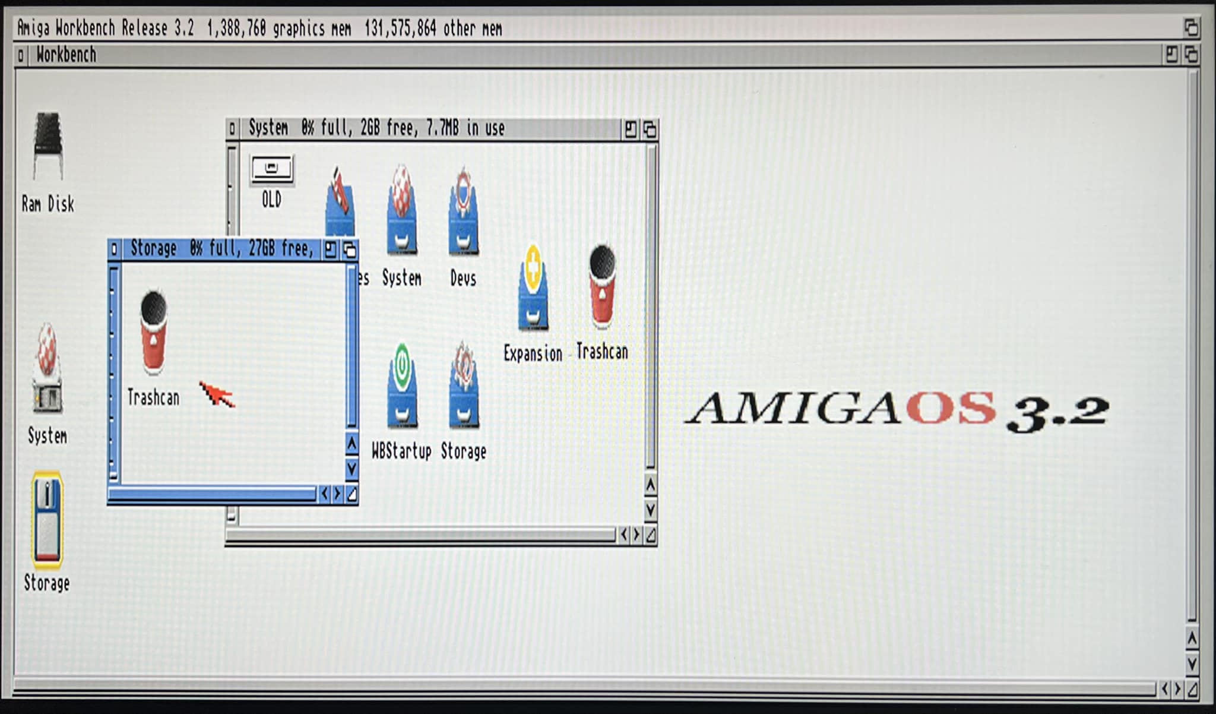Click Storage window scroll right arrow

click(338, 494)
